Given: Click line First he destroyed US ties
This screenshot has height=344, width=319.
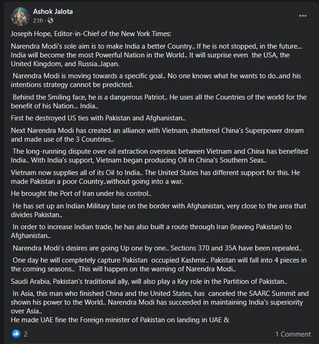Looking at the screenshot, I should [x=98, y=118].
